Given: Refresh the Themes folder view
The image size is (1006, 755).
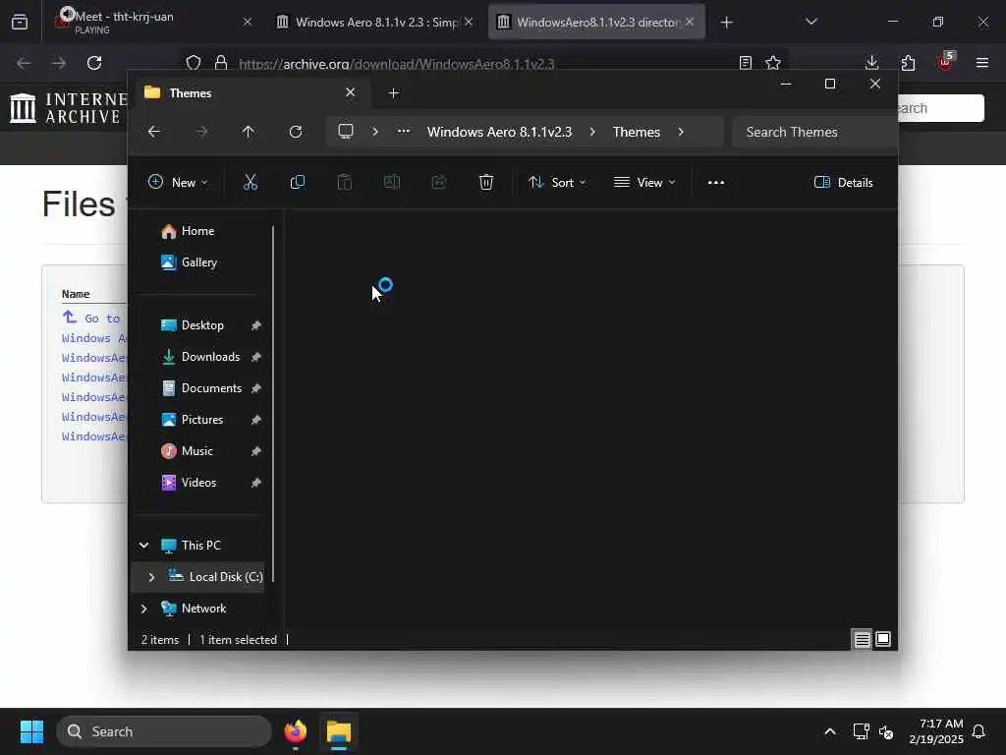Looking at the screenshot, I should [x=295, y=132].
